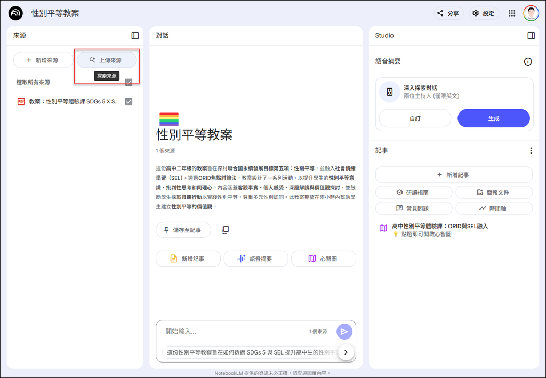Open the note 高中性別平等體驗課：ORID與SEL融入
546x378 pixels.
[440, 226]
